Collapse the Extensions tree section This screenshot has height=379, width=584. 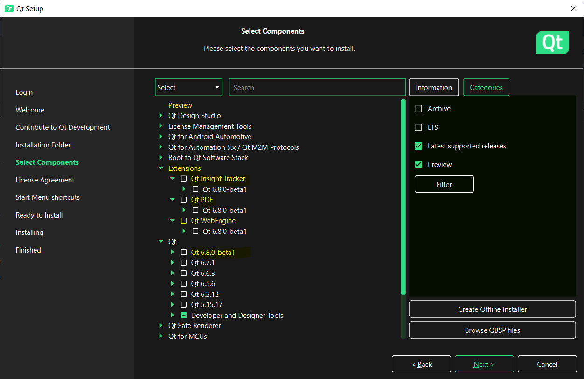coord(160,168)
